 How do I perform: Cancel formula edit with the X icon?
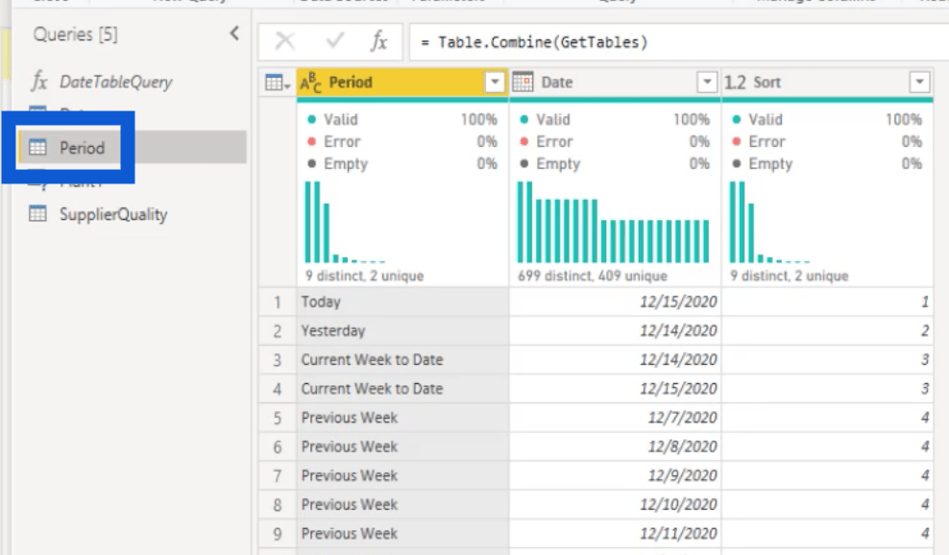pyautogui.click(x=284, y=41)
